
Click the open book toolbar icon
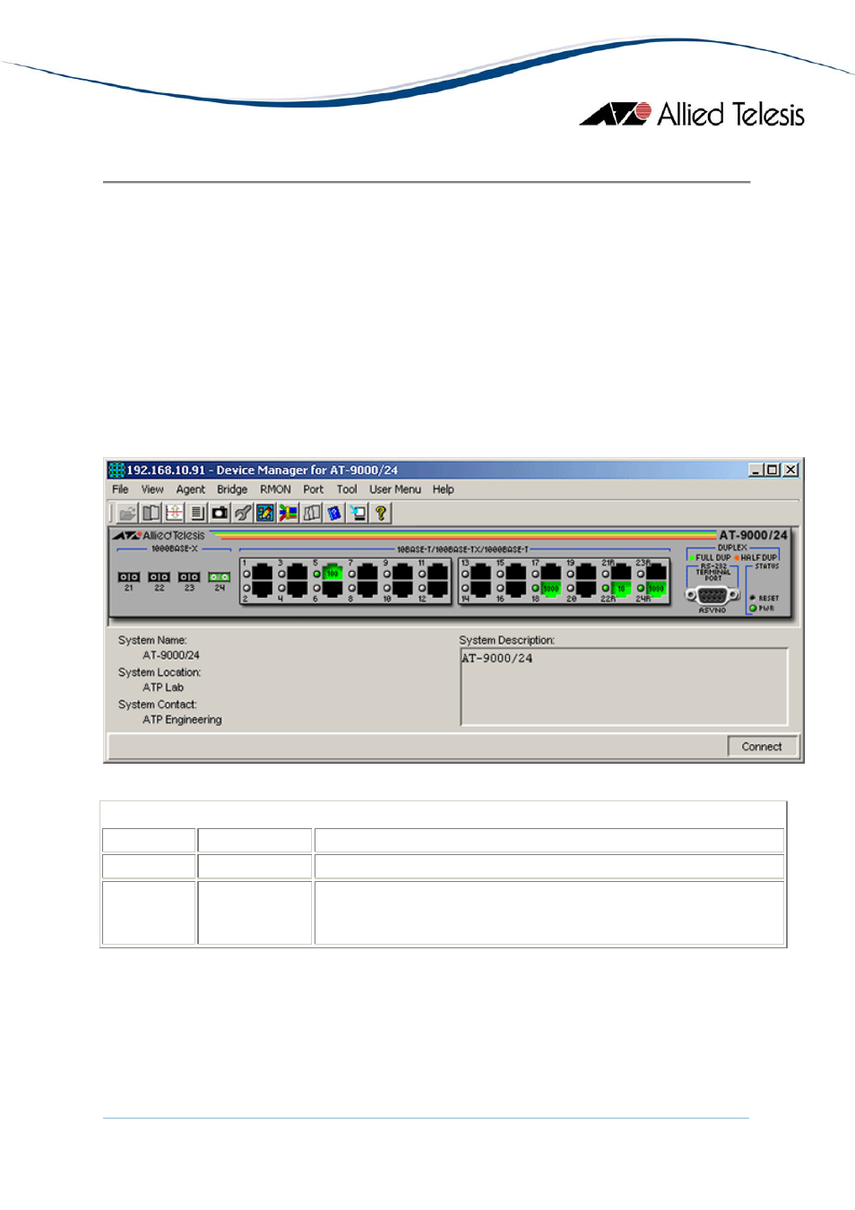tap(151, 513)
